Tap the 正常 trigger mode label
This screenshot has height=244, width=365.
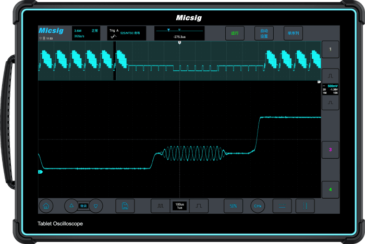pyautogui.click(x=95, y=31)
